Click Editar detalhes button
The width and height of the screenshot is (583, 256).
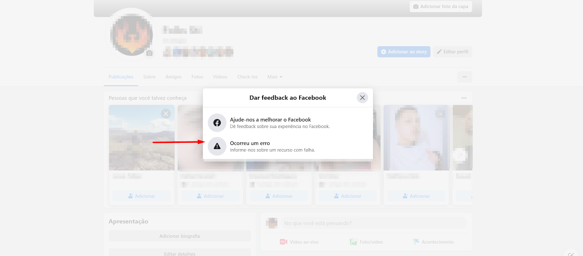[x=180, y=253]
